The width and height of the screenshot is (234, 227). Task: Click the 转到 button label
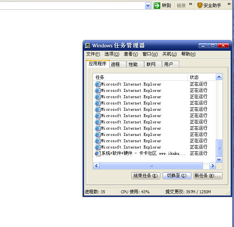[x=166, y=6]
